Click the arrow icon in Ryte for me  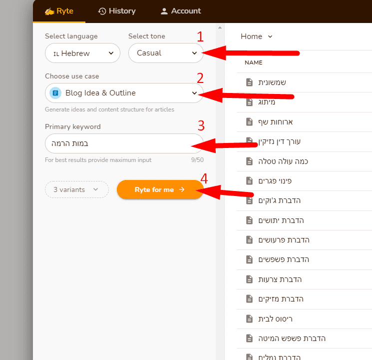tap(182, 189)
